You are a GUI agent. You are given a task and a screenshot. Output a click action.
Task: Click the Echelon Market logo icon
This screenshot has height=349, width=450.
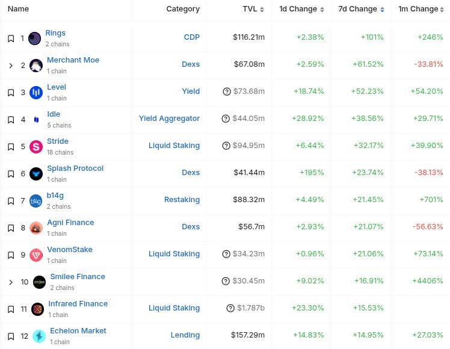point(39,336)
